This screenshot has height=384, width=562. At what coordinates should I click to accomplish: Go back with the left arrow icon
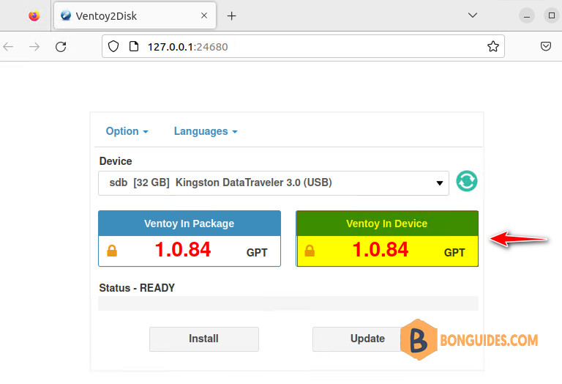(8, 47)
